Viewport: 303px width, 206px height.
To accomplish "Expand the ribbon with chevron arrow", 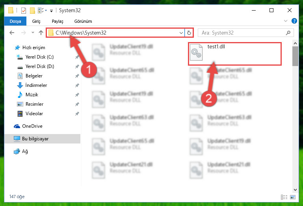I will [286, 21].
